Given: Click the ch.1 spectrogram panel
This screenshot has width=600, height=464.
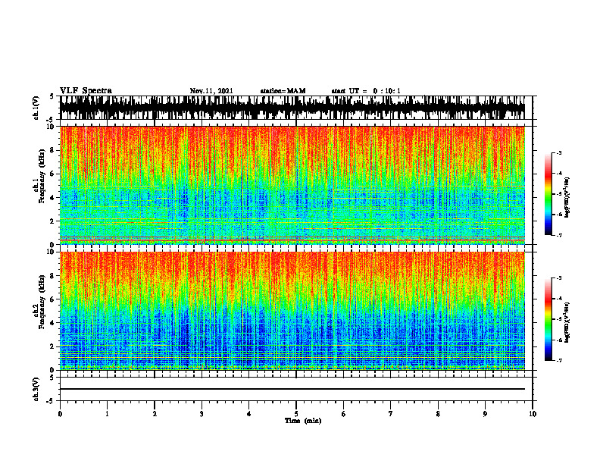Looking at the screenshot, I should tap(292, 185).
